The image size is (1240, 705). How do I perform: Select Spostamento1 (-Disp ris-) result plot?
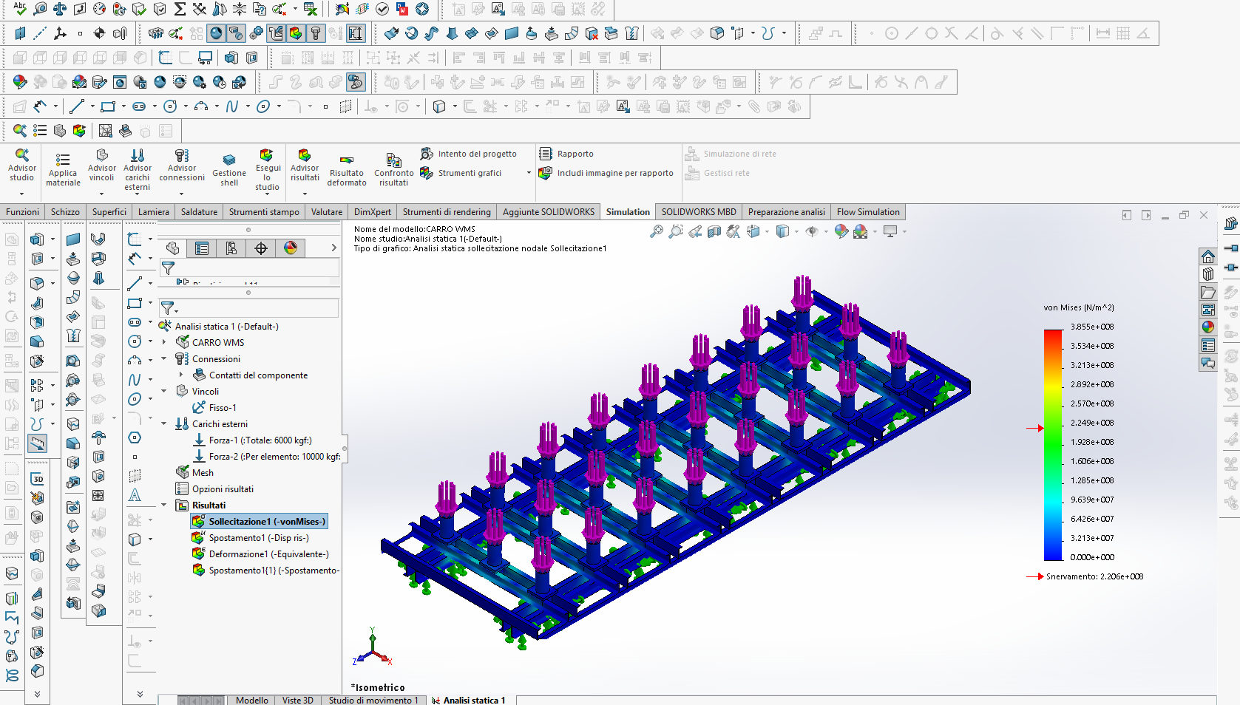coord(258,538)
